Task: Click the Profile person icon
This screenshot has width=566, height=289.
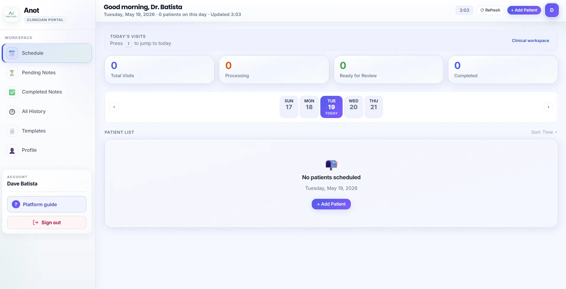Action: tap(12, 150)
